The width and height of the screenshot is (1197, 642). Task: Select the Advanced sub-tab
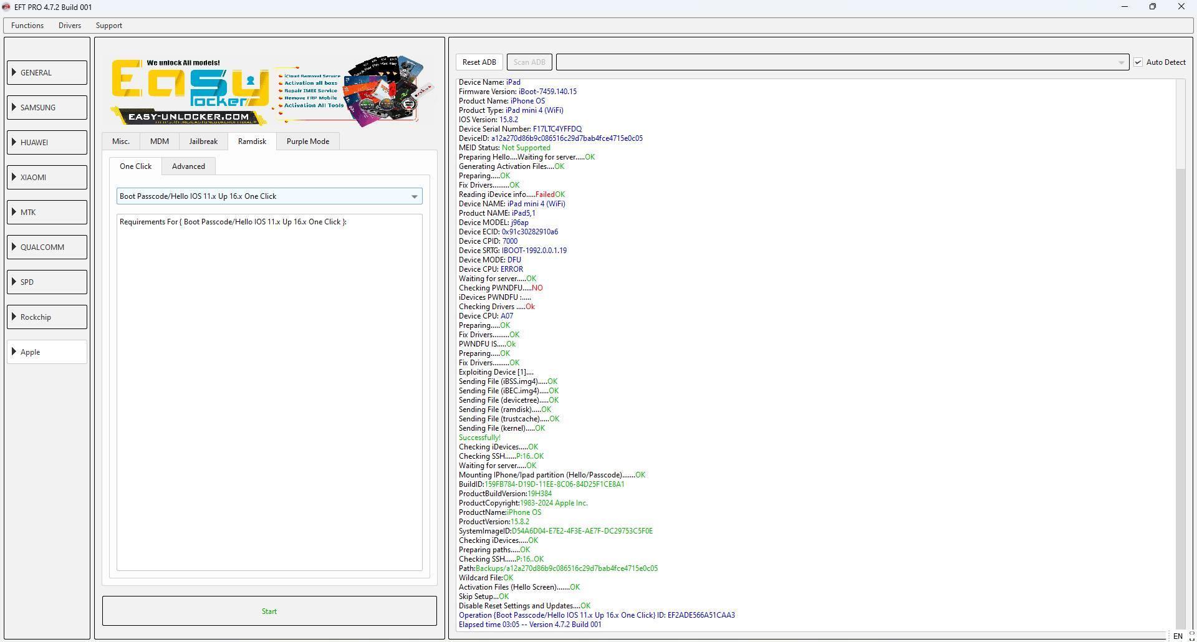point(188,166)
